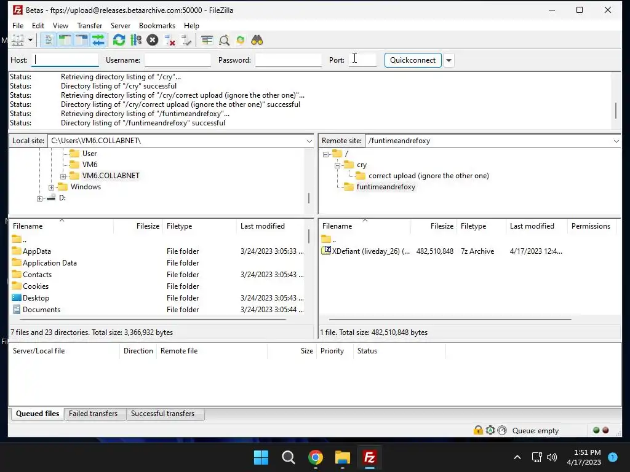630x472 pixels.
Task: Toggle synchronized browsing icon
Action: 241,40
